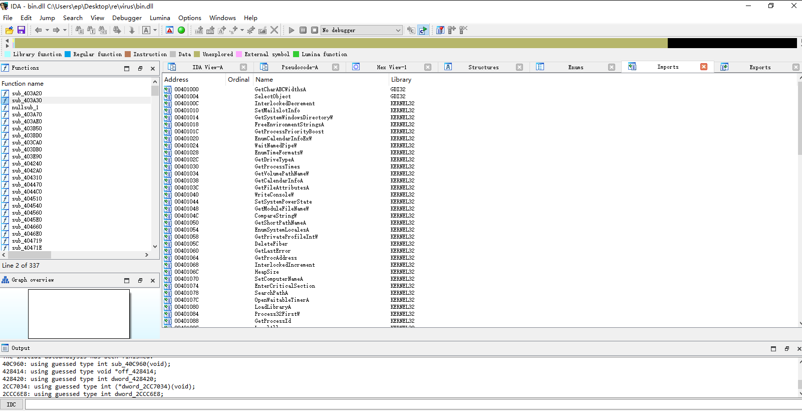Screen dimensions: 802x411
Task: Open the Jump menu
Action: [47, 18]
